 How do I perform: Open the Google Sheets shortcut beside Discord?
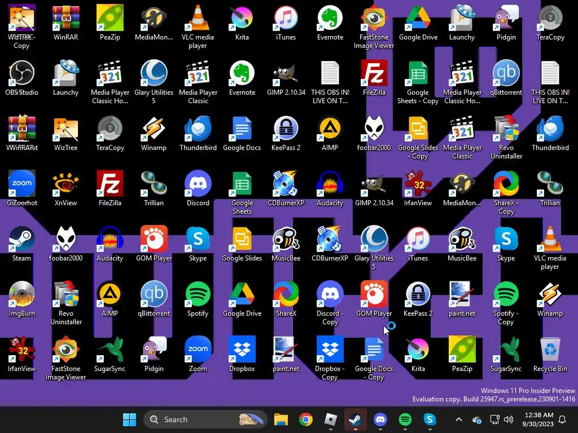point(242,192)
